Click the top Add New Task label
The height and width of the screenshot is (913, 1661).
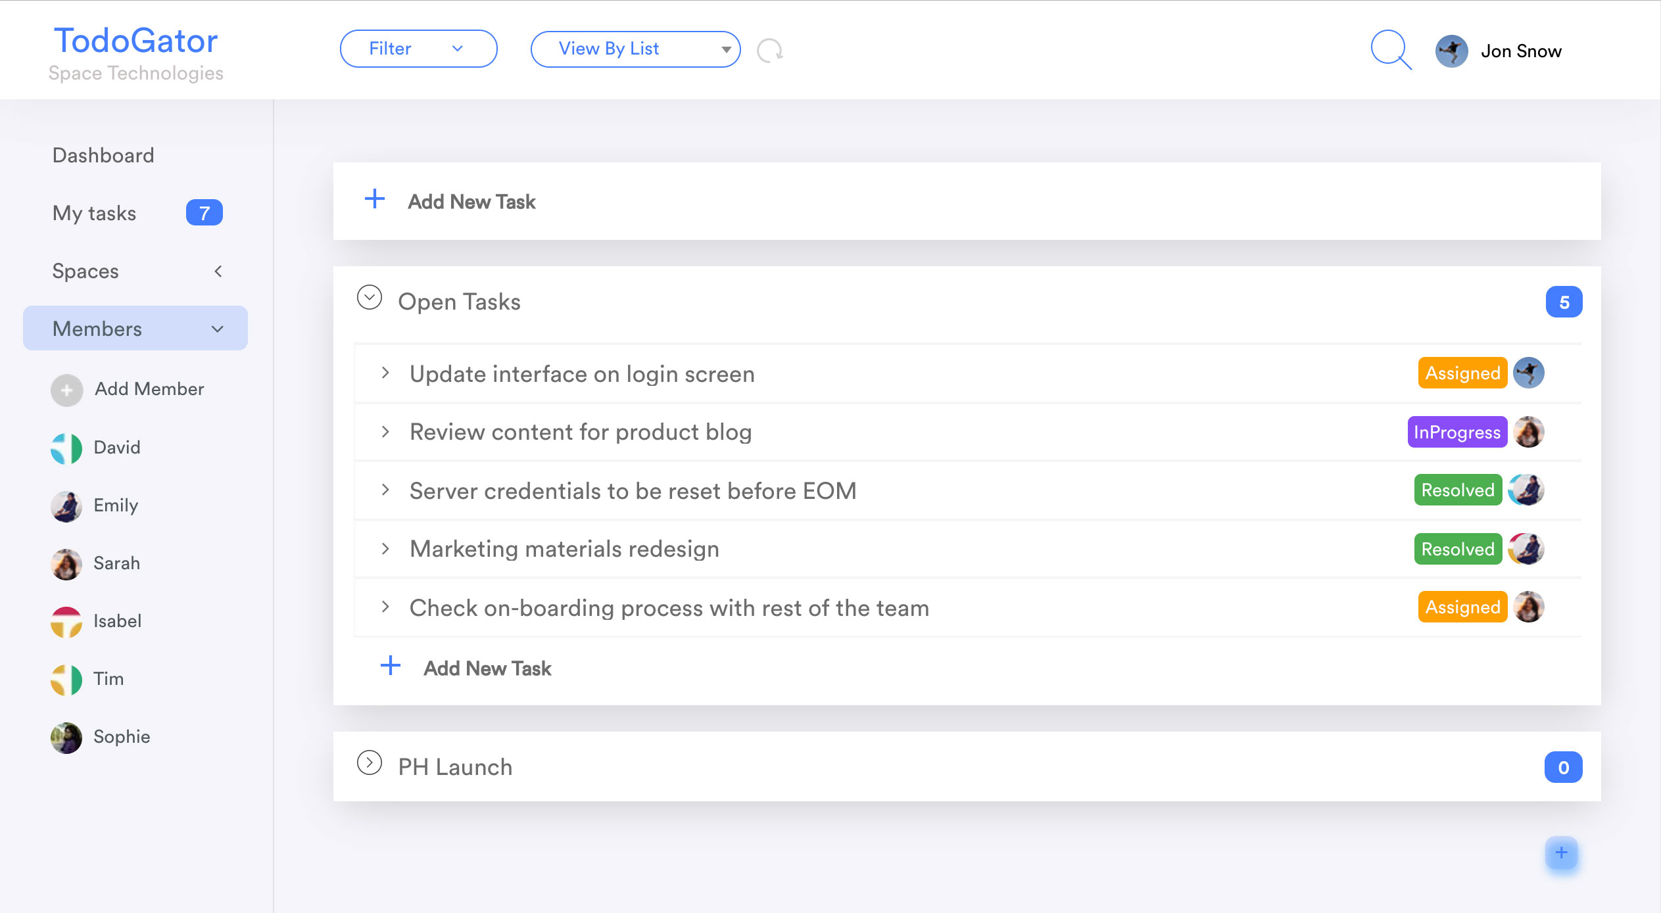coord(471,201)
